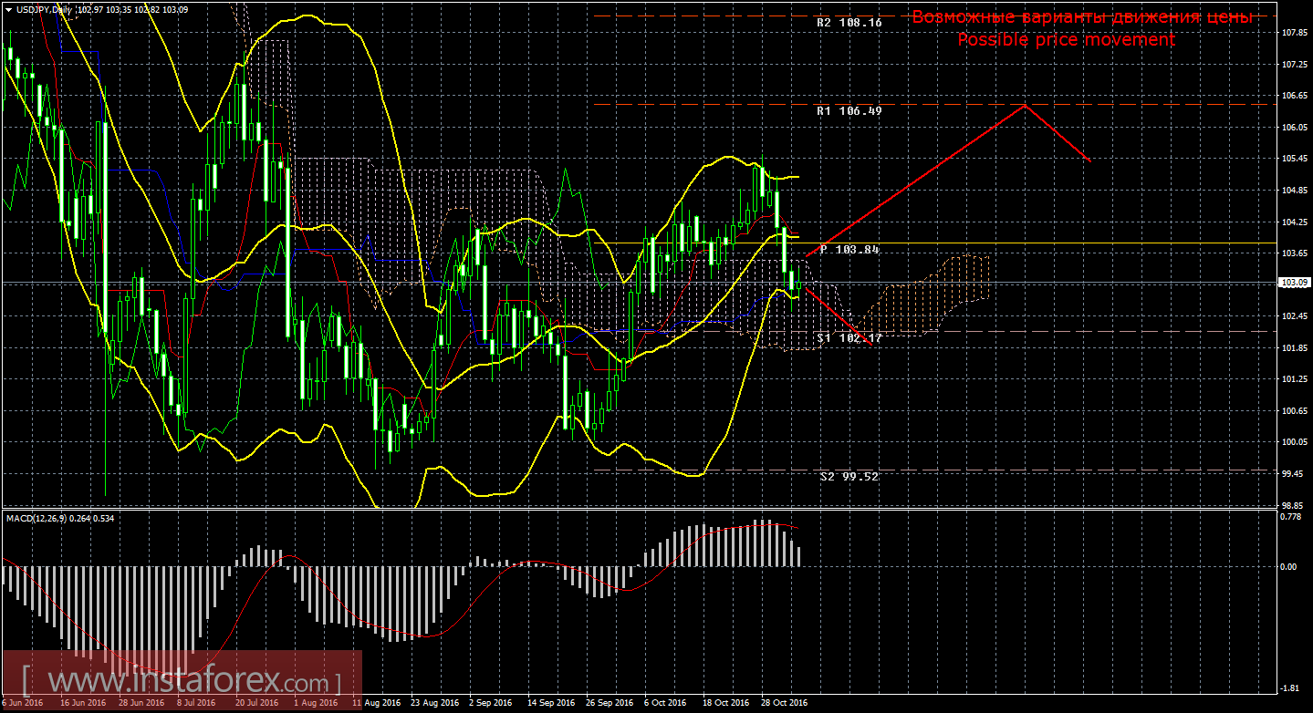The width and height of the screenshot is (1313, 713).
Task: Select the S2 99.52 support label
Action: (849, 476)
